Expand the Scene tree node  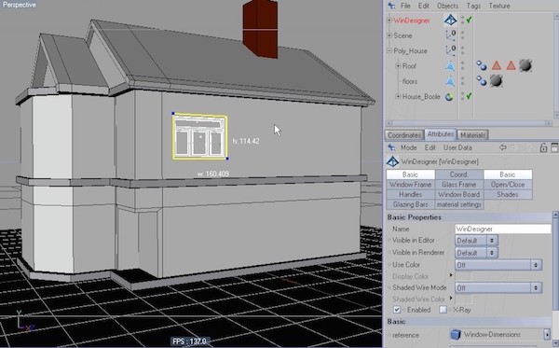tap(389, 35)
